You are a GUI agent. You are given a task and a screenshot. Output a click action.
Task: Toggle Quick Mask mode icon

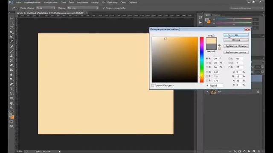(12, 122)
